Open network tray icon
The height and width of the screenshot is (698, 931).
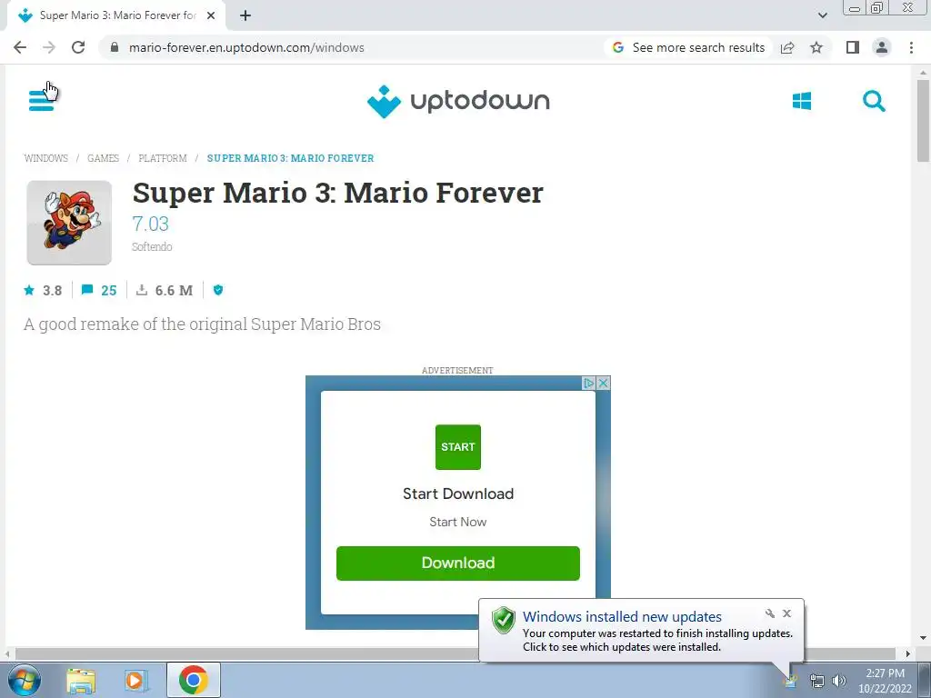(x=817, y=681)
